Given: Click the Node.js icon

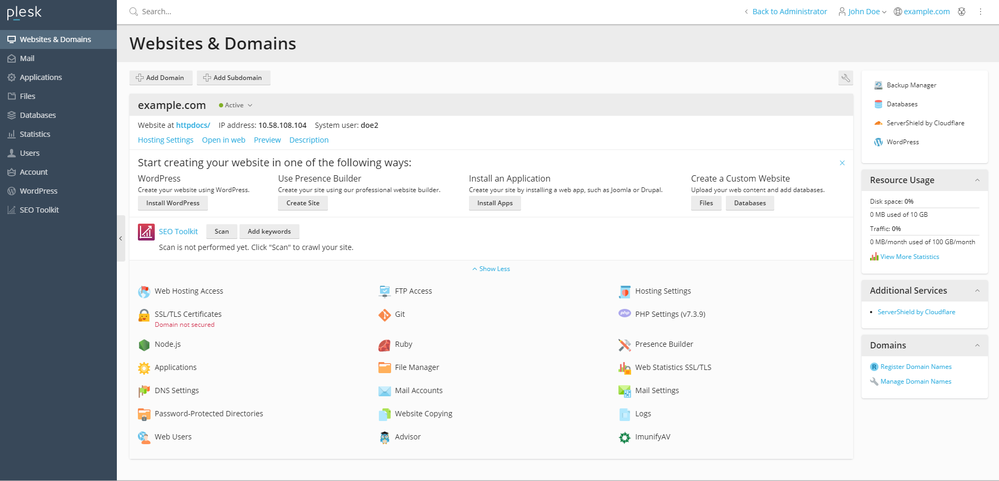Looking at the screenshot, I should click(x=144, y=345).
